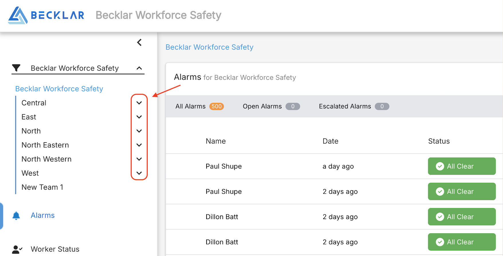Click All Clear for first Dillon Batt row

coord(462,217)
